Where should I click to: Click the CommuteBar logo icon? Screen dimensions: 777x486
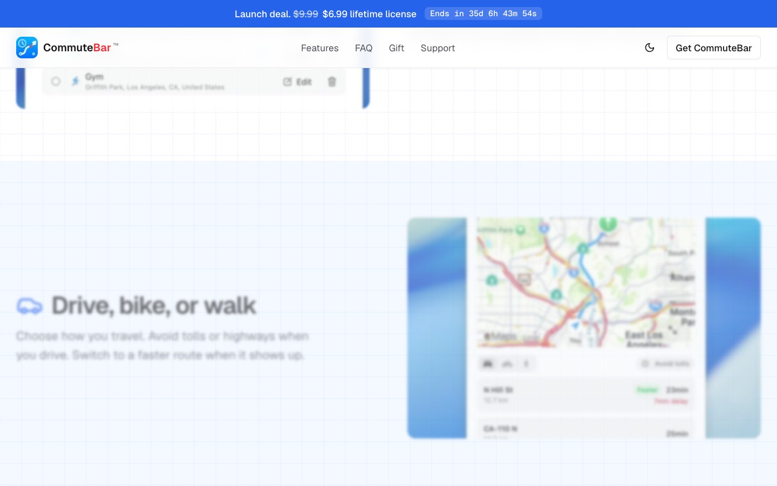(27, 48)
